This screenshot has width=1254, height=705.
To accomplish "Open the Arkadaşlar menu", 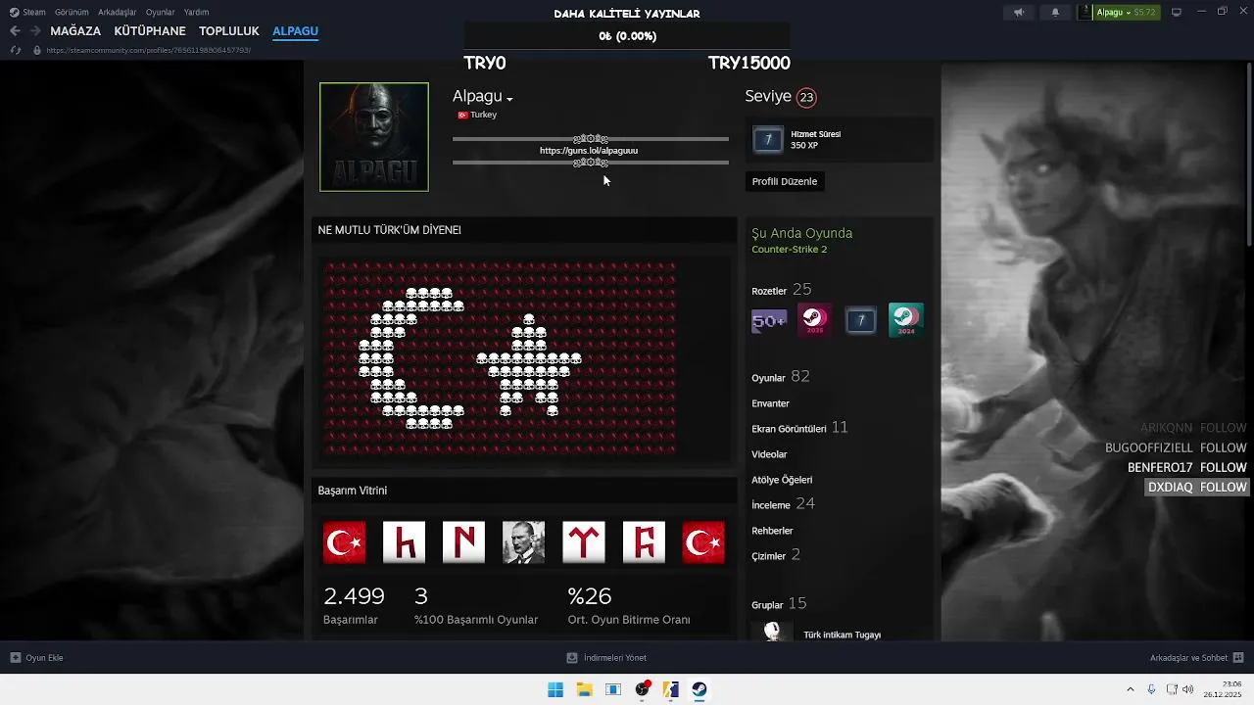I will point(118,12).
